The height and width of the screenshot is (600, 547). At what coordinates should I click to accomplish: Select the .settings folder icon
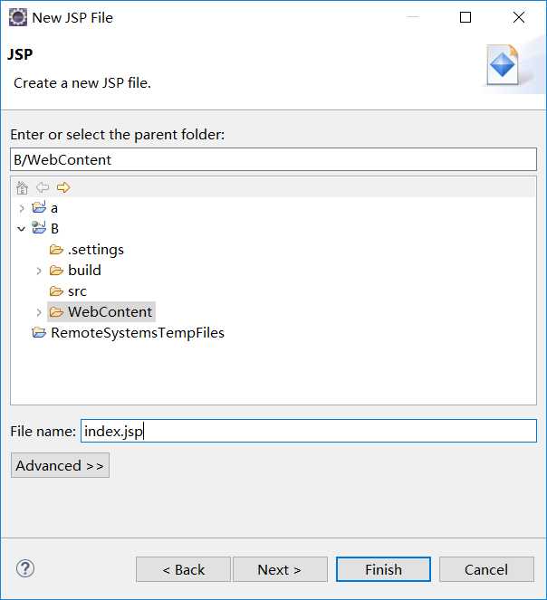56,250
